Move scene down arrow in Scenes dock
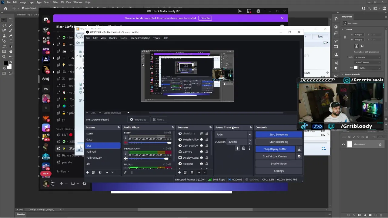The height and width of the screenshot is (218, 388). pos(112,172)
